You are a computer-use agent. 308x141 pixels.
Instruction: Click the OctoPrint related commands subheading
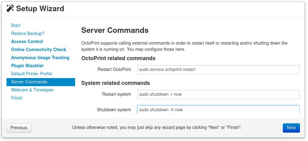click(x=118, y=58)
